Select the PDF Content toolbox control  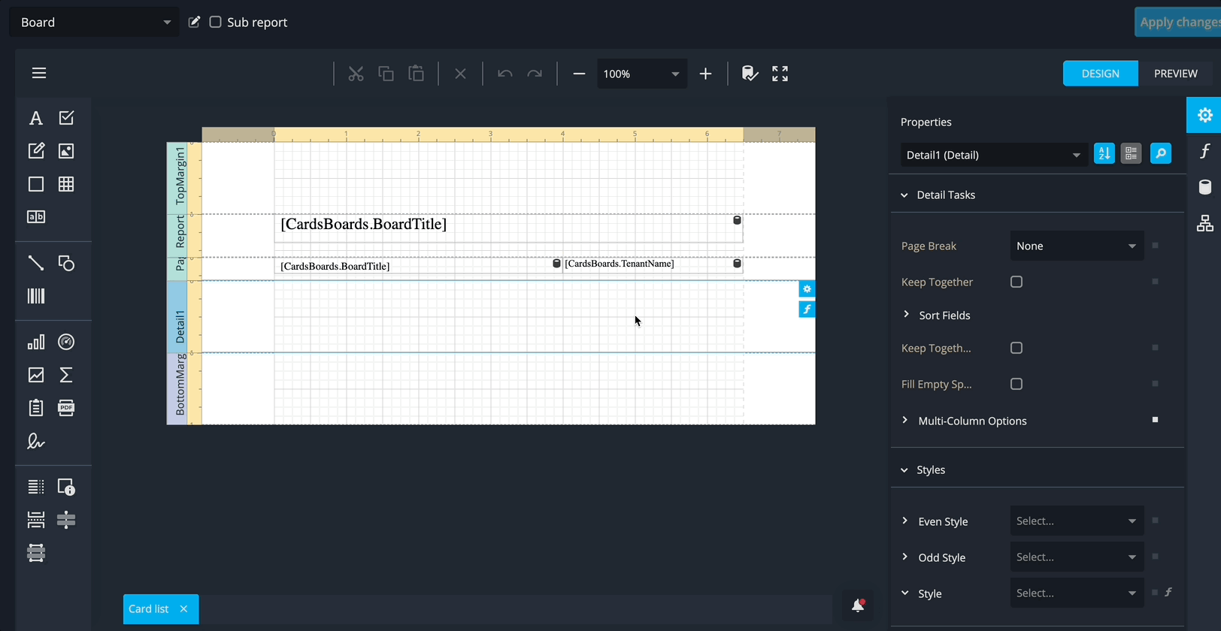66,408
